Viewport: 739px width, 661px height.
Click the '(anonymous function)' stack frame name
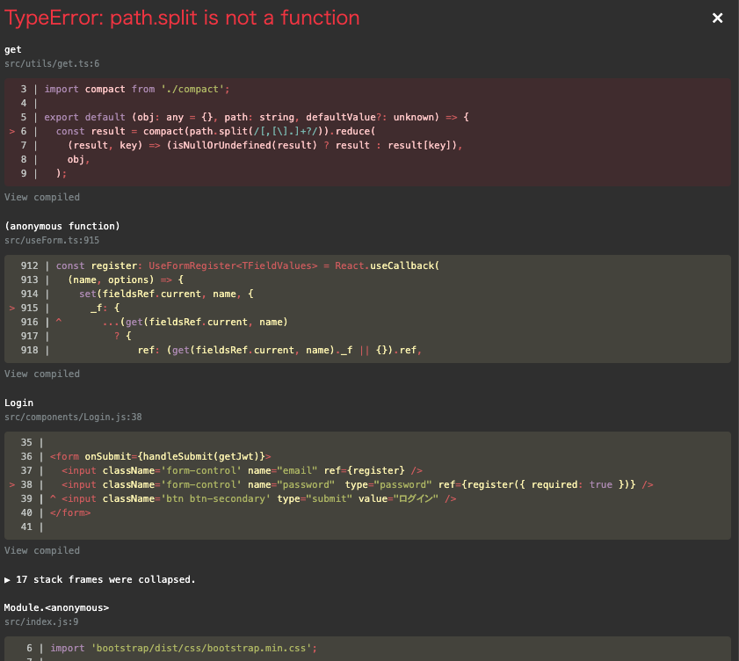(x=62, y=226)
